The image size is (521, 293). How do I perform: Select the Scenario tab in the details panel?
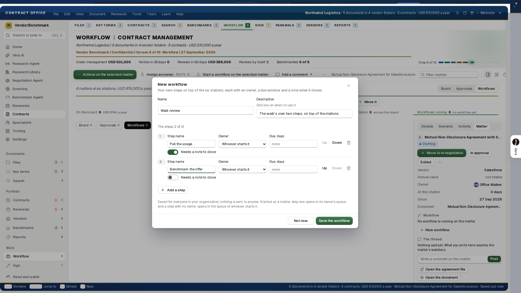(x=446, y=126)
